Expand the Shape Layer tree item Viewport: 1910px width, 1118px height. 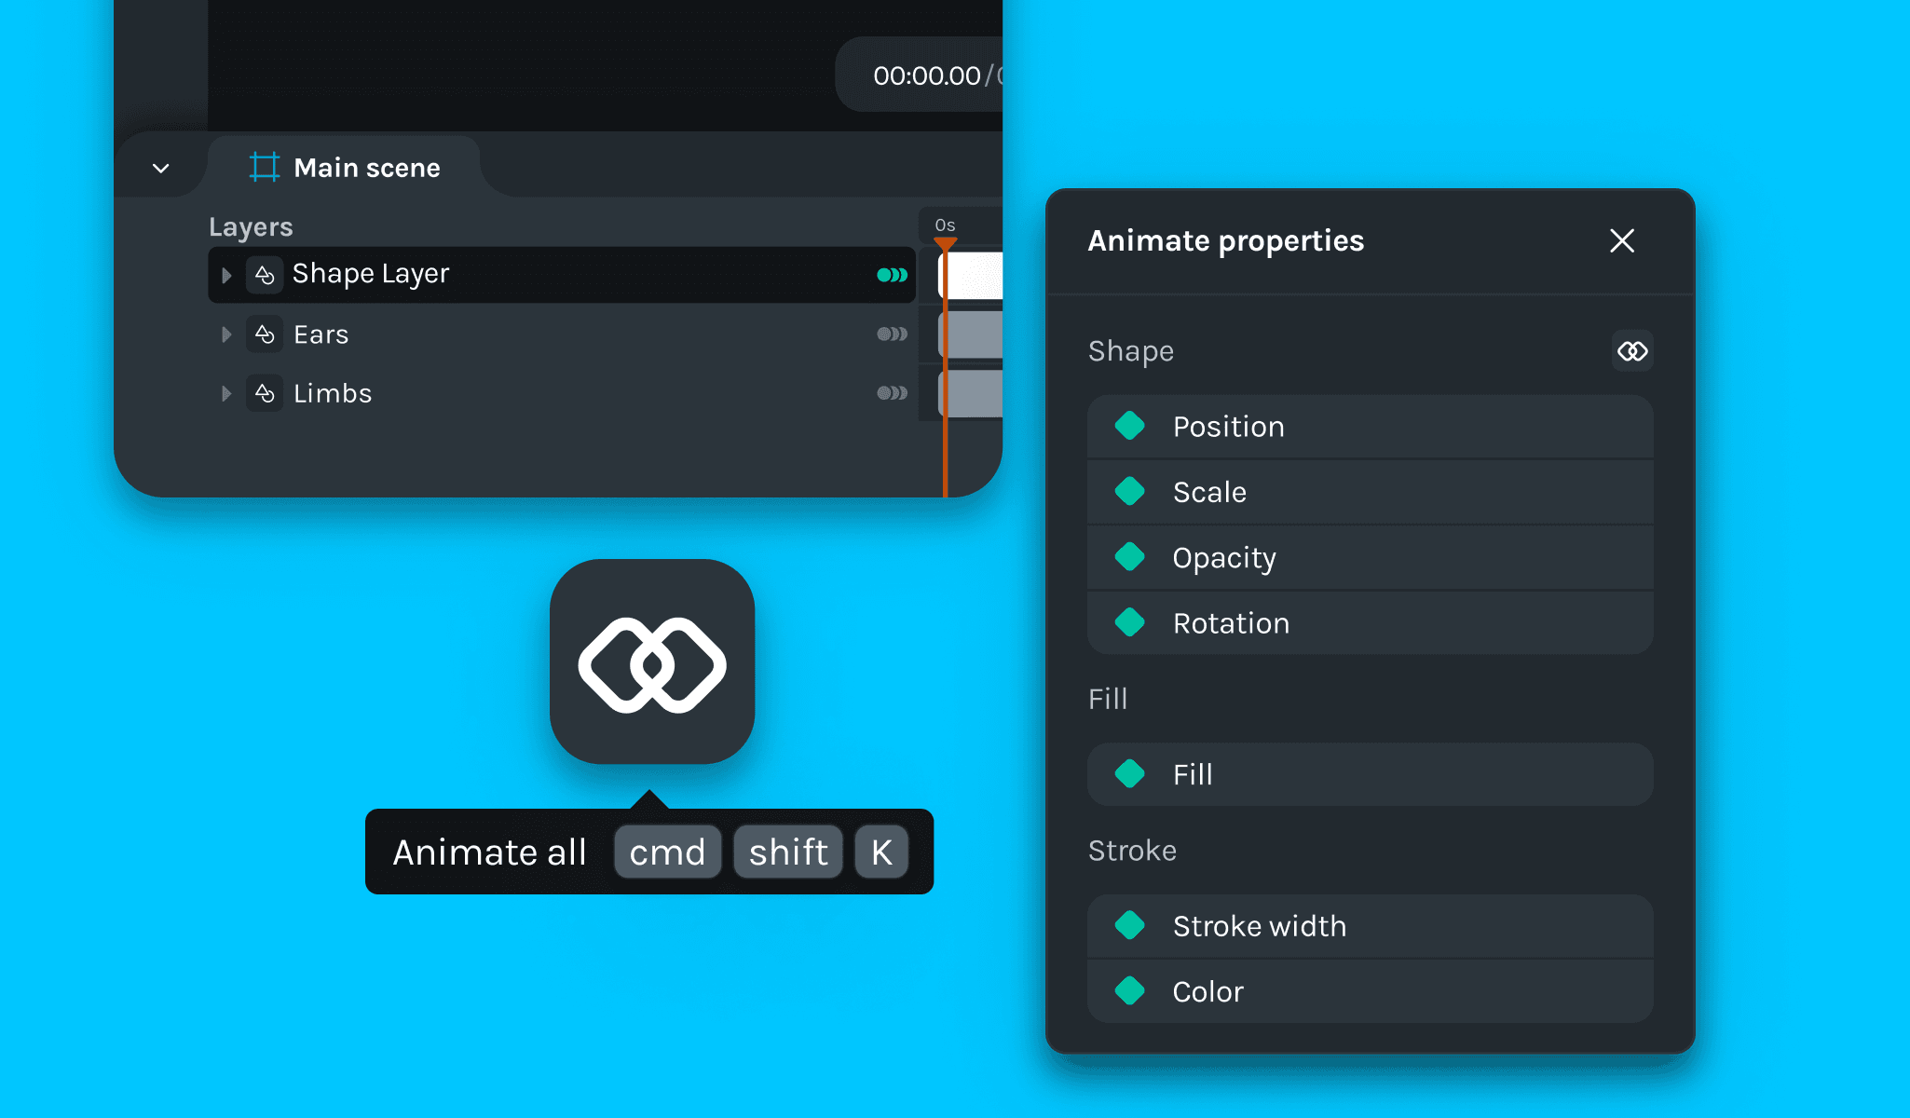(225, 274)
